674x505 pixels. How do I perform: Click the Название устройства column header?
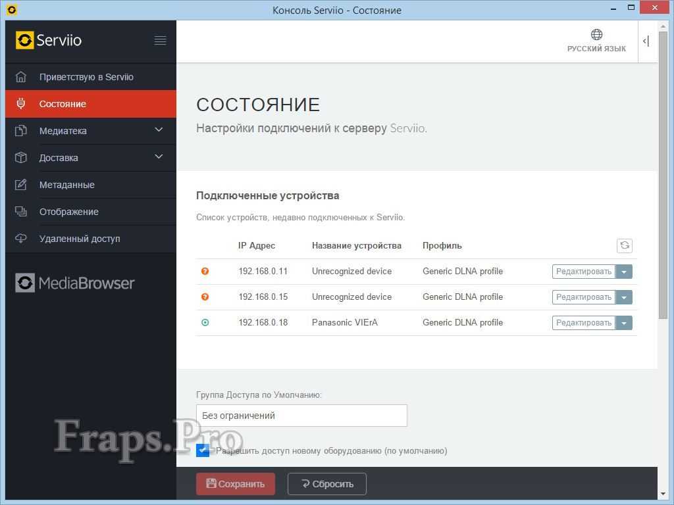click(357, 246)
